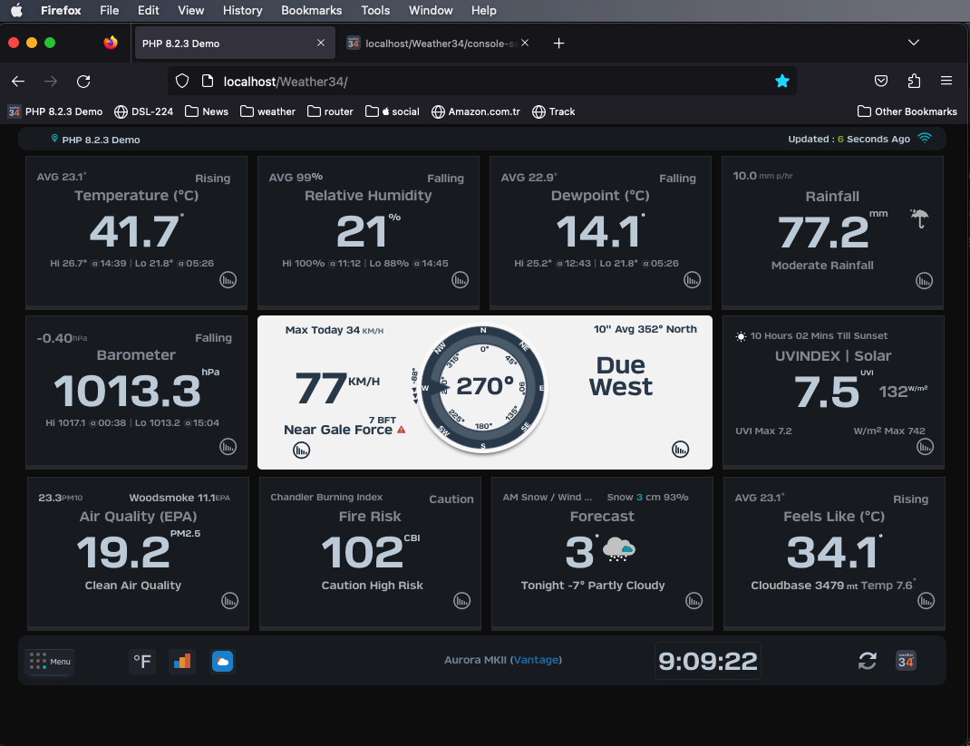
Task: Click the bookmark star in address bar
Action: tap(782, 81)
